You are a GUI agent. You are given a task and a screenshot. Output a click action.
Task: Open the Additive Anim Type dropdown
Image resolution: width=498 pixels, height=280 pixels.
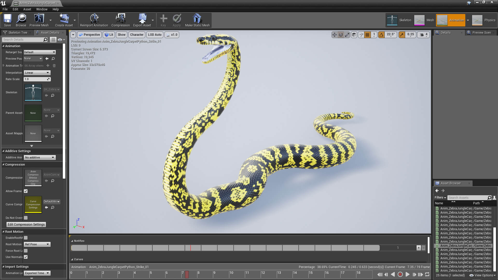click(40, 157)
